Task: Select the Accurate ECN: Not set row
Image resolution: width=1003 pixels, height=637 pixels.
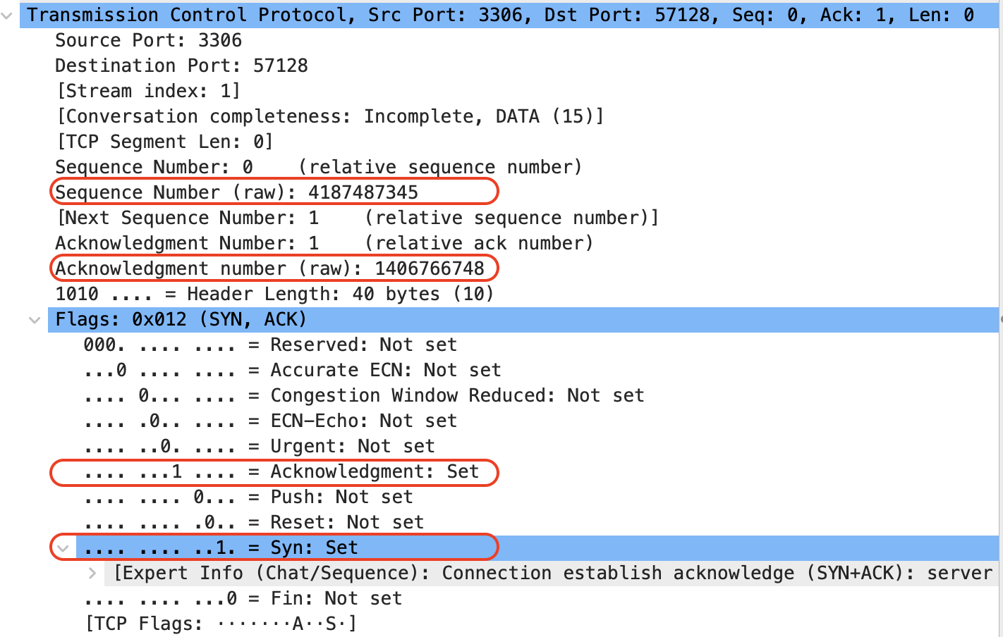Action: 292,370
